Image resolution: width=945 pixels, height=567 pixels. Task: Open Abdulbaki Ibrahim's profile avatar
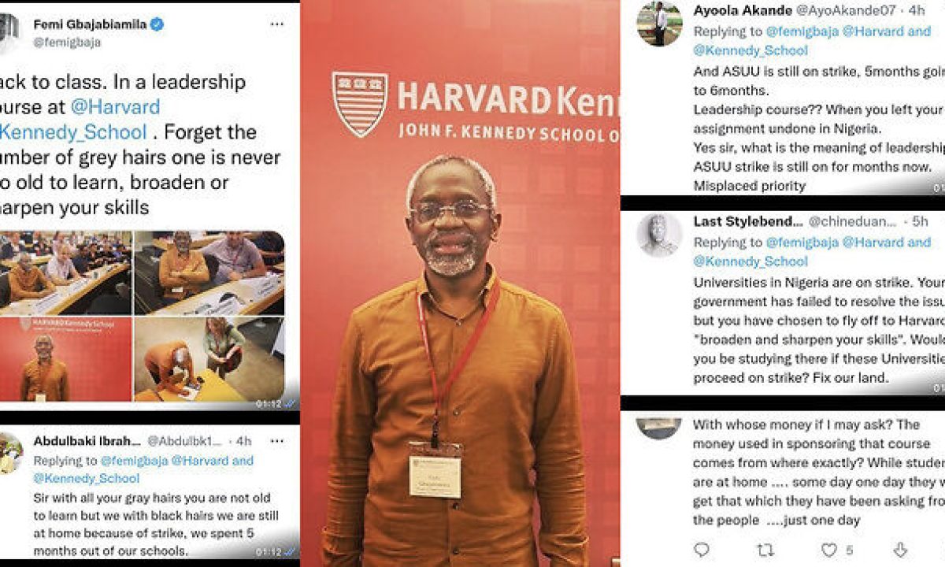[x=9, y=453]
